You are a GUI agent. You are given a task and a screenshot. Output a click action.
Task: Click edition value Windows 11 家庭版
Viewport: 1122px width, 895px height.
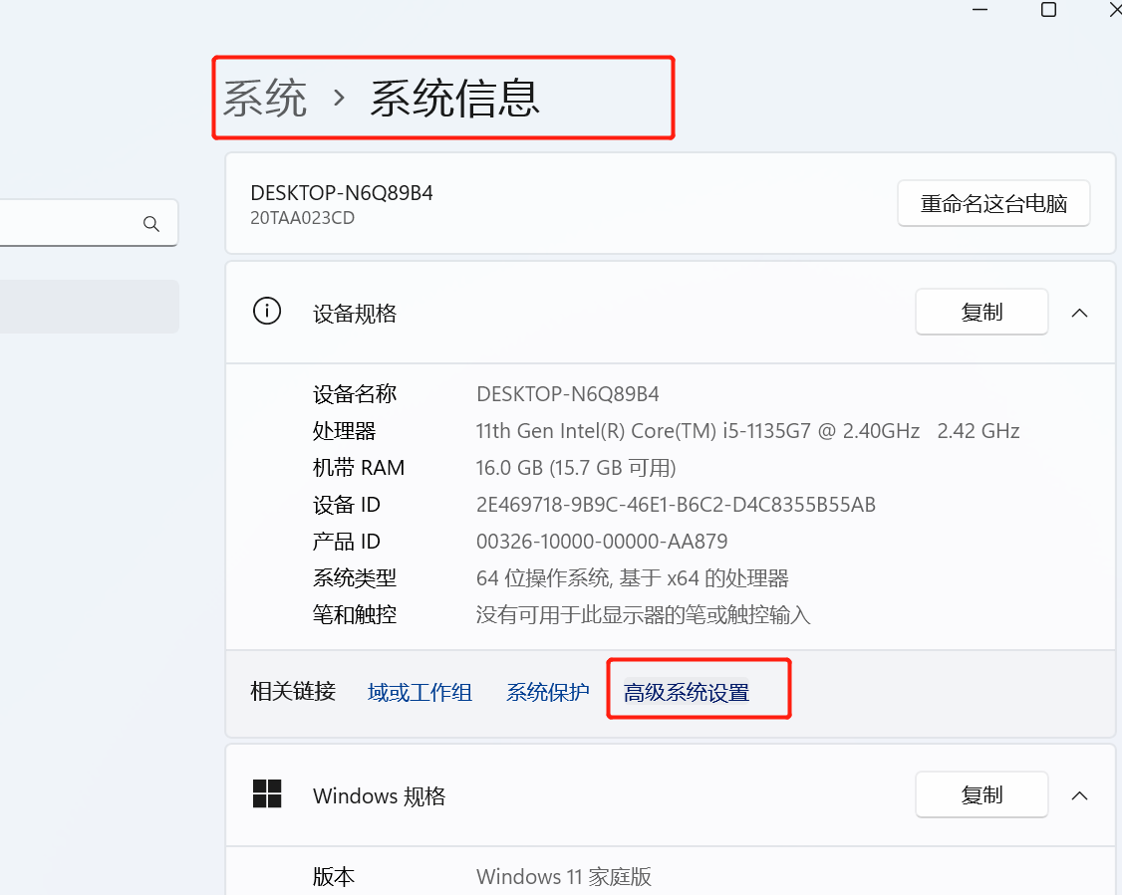click(564, 876)
